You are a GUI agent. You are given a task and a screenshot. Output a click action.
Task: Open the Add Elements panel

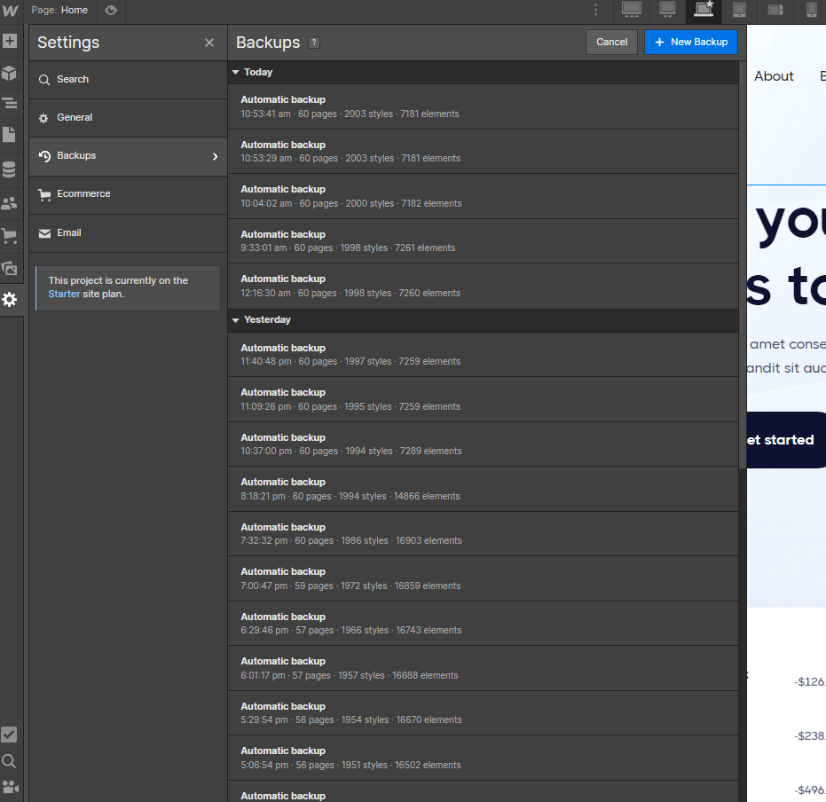[11, 41]
